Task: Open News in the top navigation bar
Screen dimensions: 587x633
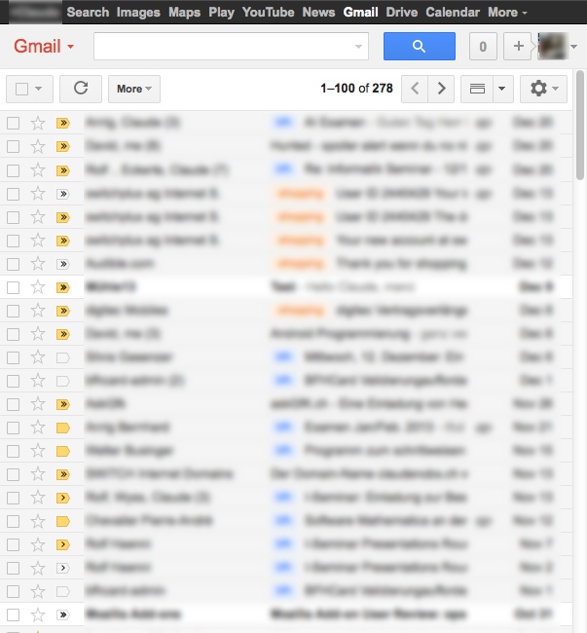Action: click(318, 12)
